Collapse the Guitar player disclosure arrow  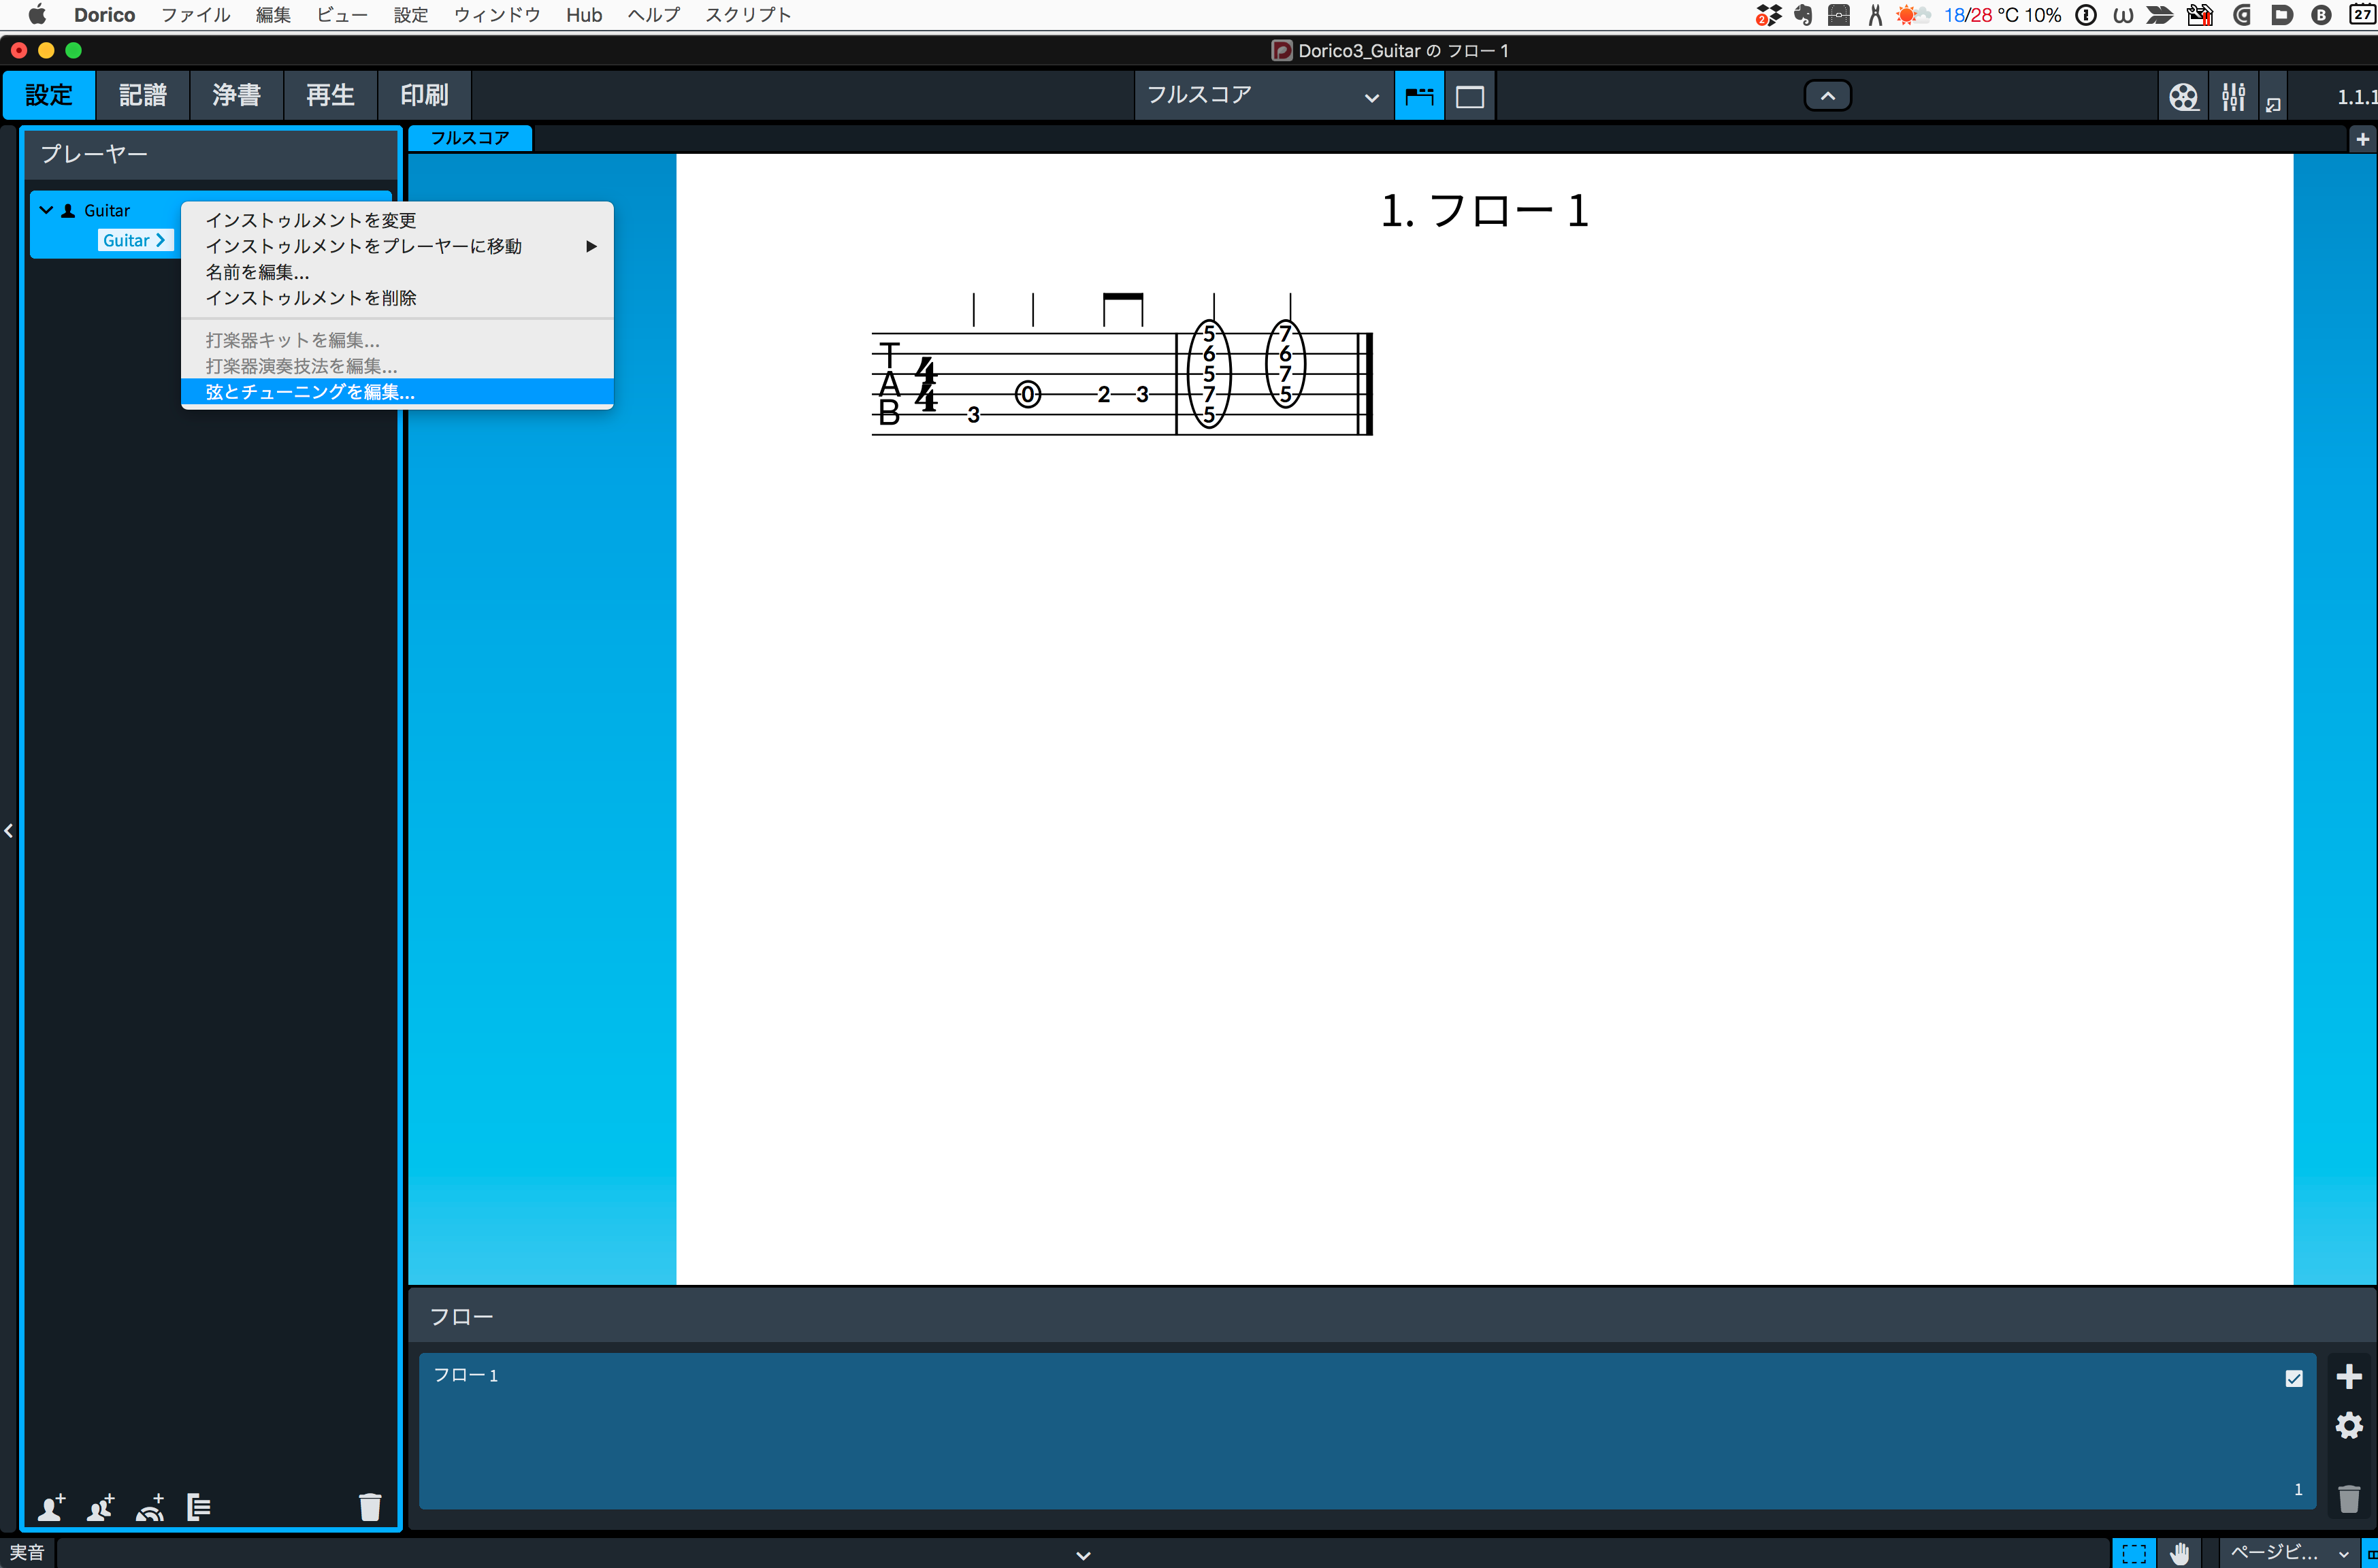click(x=45, y=210)
